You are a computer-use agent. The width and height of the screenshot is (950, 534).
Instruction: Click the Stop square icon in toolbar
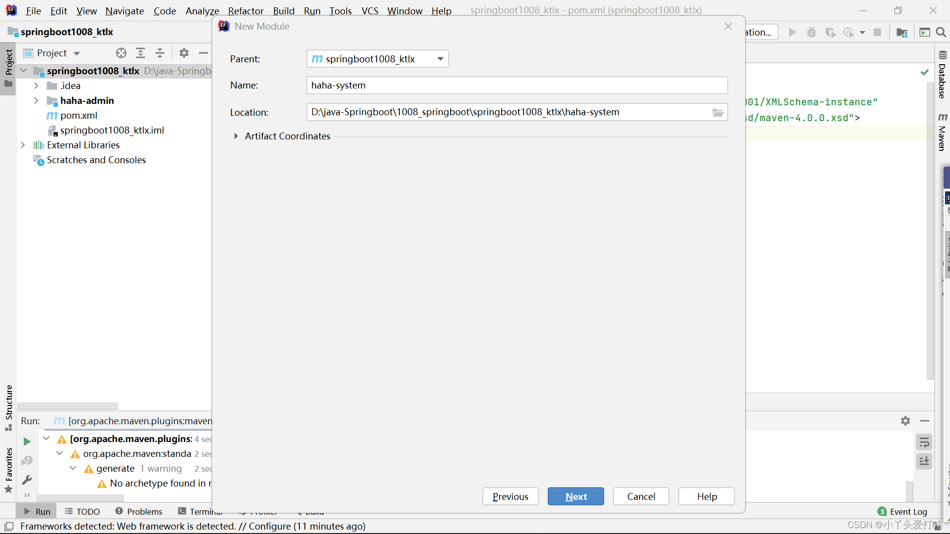[x=877, y=32]
